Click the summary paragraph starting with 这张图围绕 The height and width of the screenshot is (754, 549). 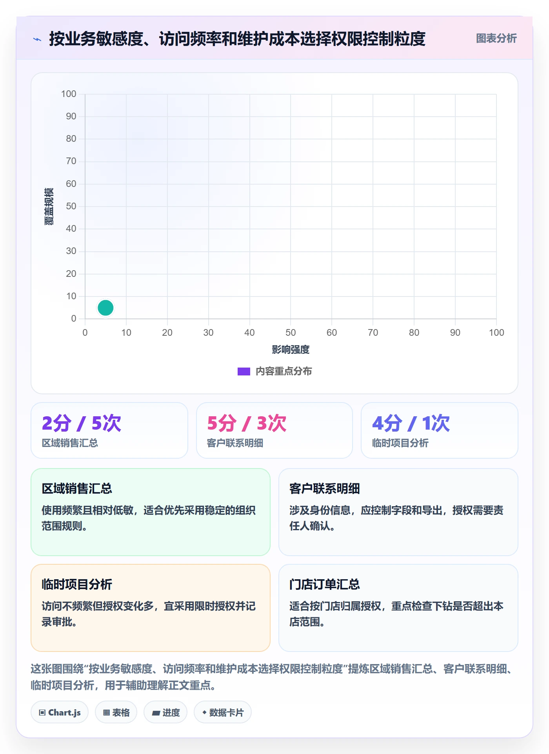point(273,677)
